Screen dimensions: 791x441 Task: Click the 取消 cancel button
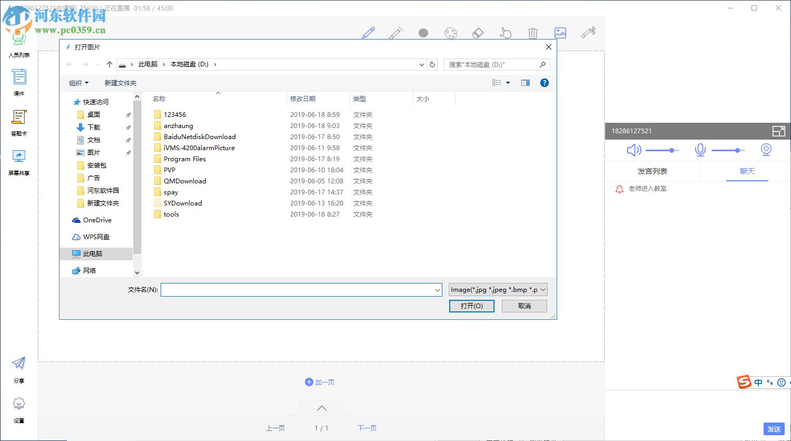tap(525, 306)
